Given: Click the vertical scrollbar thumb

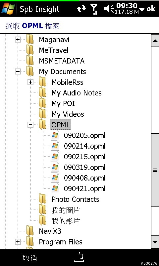Looking at the screenshot, I should pyautogui.click(x=155, y=170).
